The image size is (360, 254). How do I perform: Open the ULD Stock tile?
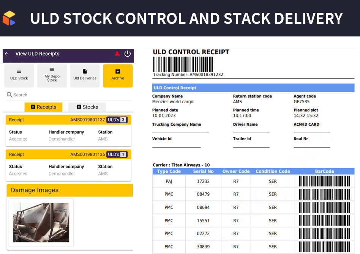pyautogui.click(x=19, y=76)
